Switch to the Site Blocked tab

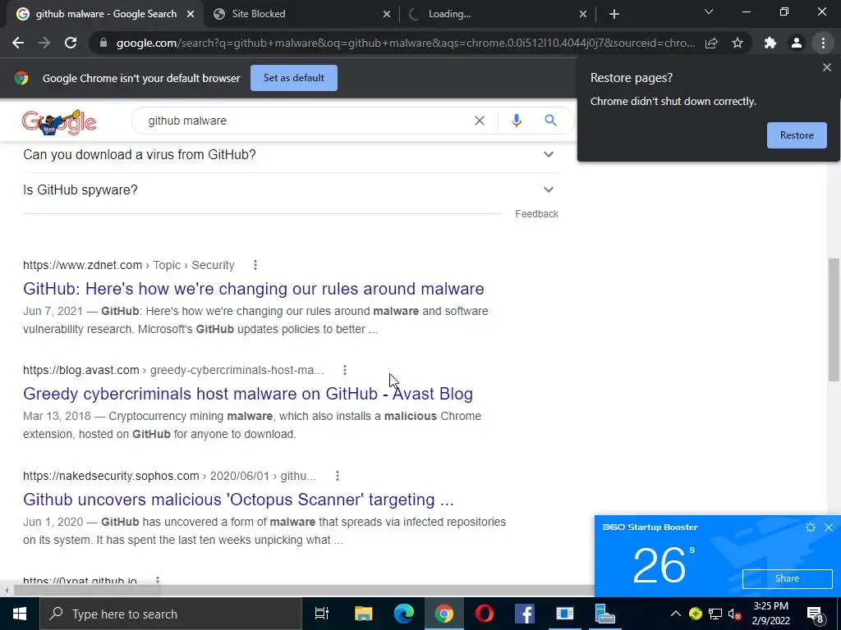302,14
